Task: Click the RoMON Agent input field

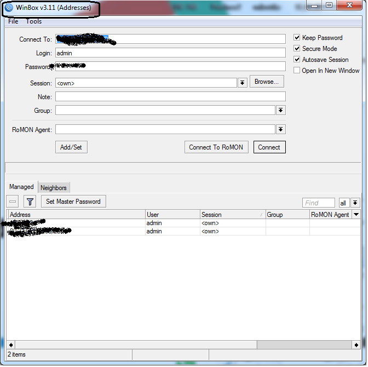Action: [x=165, y=130]
